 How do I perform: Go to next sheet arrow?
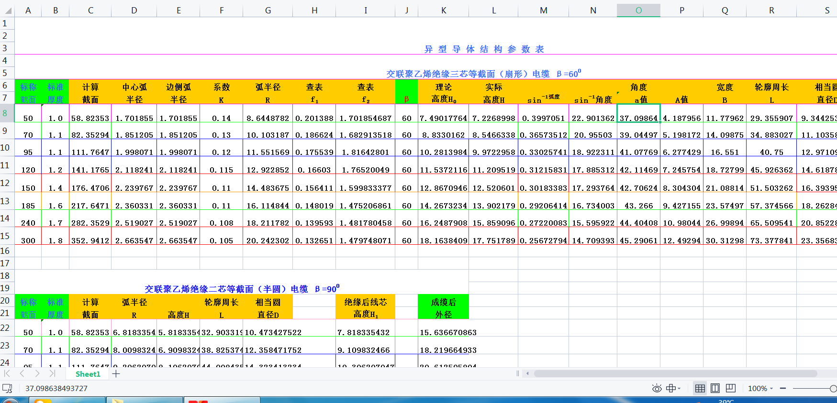pyautogui.click(x=37, y=374)
